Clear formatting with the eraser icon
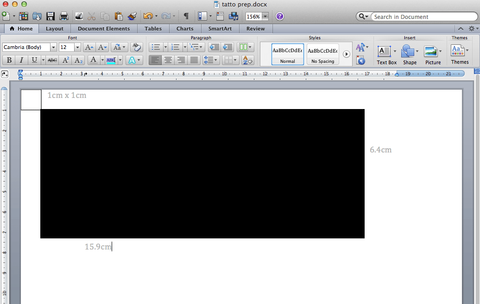This screenshot has height=304, width=480. pyautogui.click(x=136, y=47)
